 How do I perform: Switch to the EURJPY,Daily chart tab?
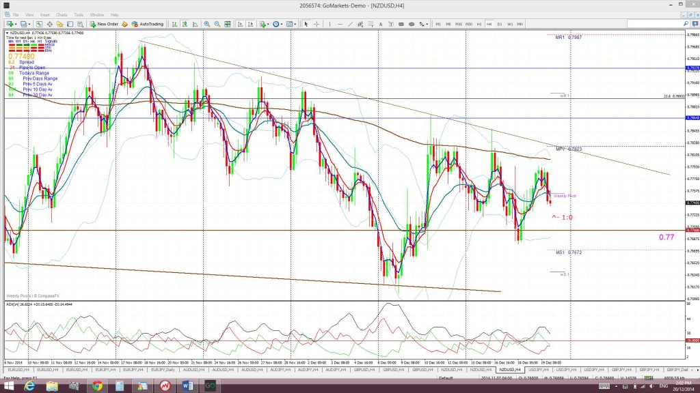pyautogui.click(x=163, y=370)
